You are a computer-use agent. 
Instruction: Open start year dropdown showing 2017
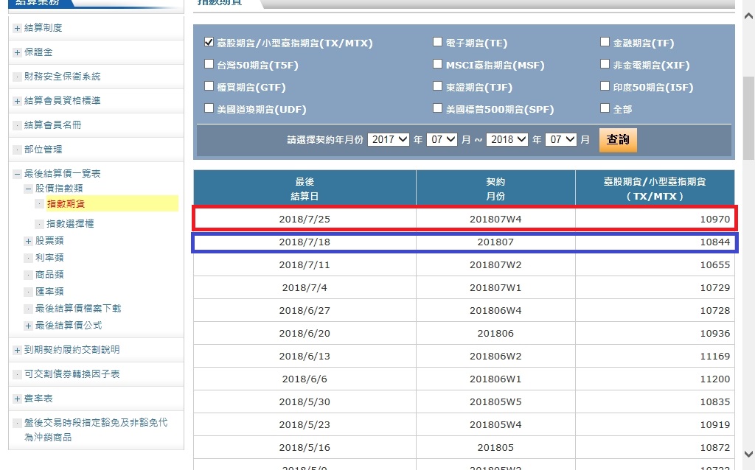point(388,139)
